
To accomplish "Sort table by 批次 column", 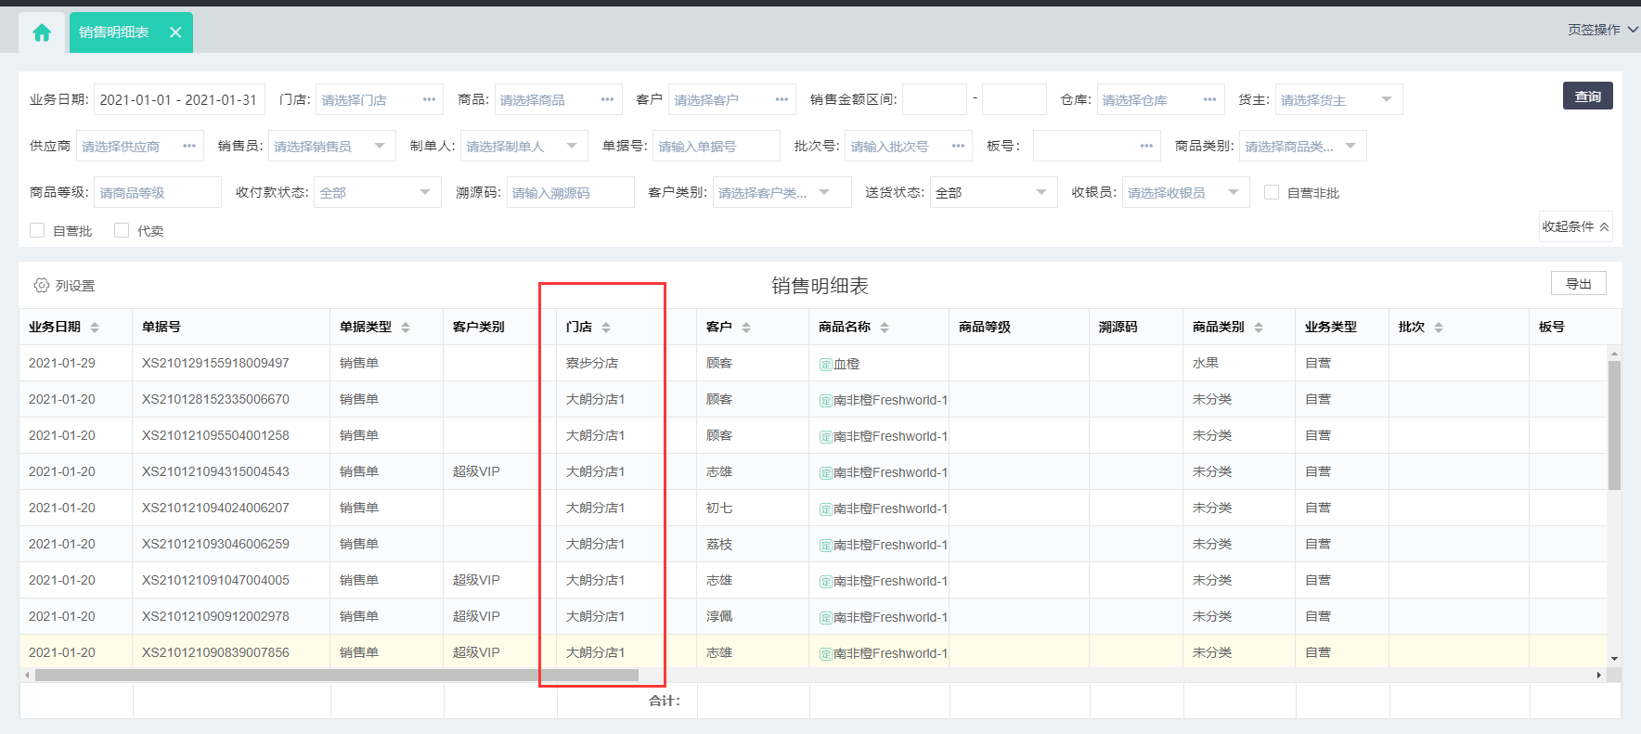I will (x=1439, y=328).
